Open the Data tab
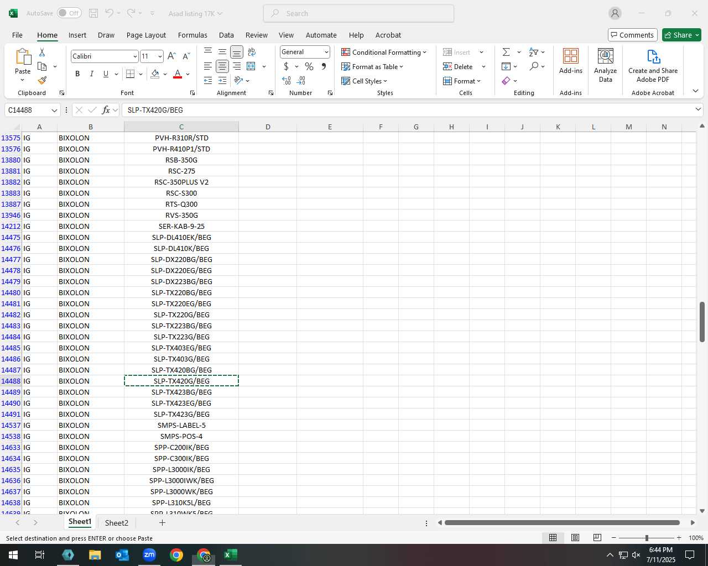 click(226, 35)
